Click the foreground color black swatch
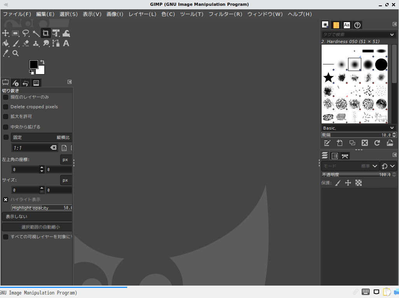This screenshot has width=399, height=298. point(33,64)
